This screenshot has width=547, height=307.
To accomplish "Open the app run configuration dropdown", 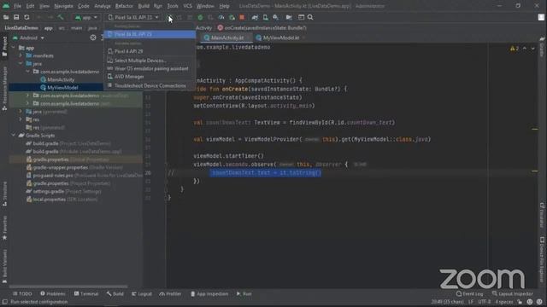I will pos(86,17).
